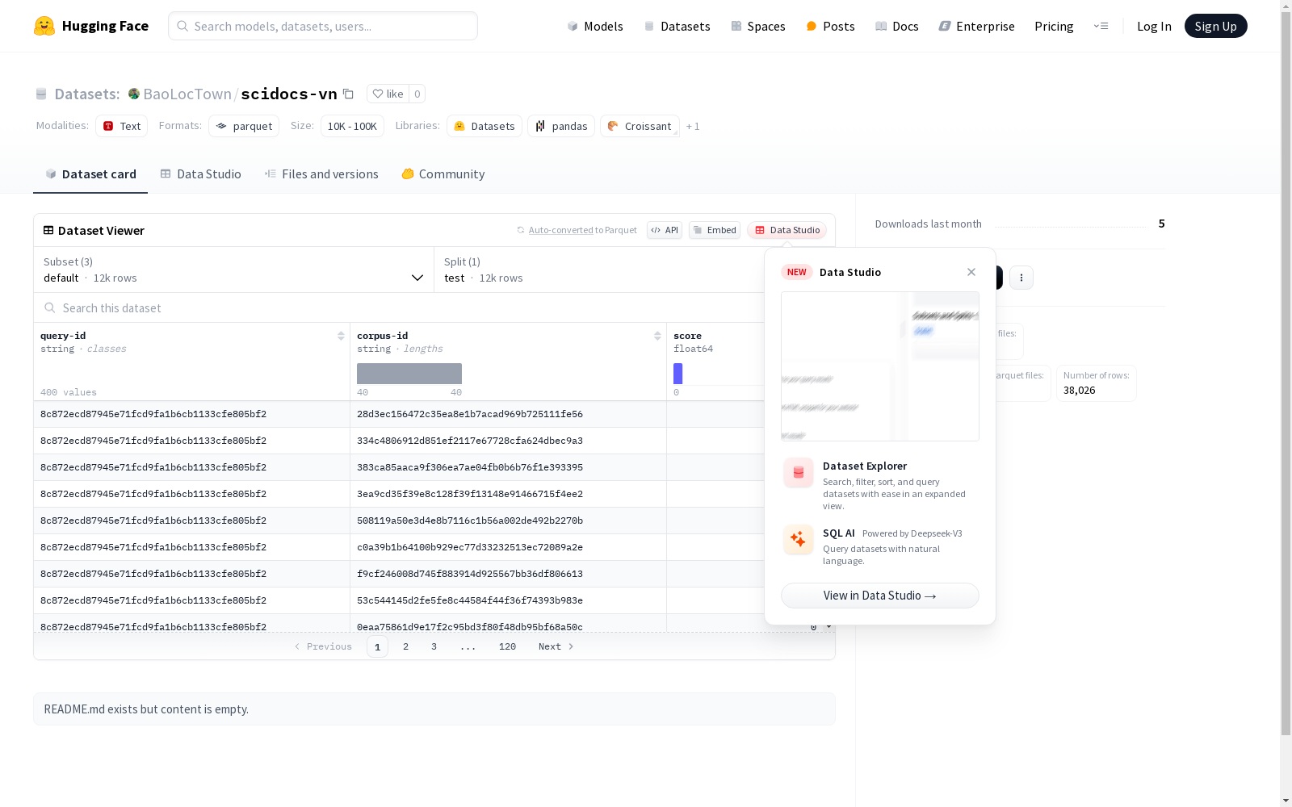The width and height of the screenshot is (1292, 807).
Task: Open the Community tab
Action: point(443,174)
